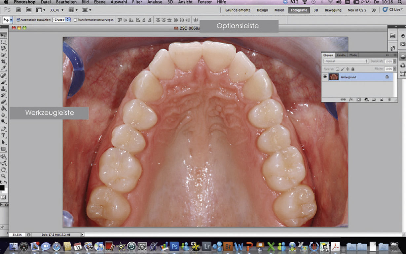Screen dimensions: 406x254
Task: Delete layer using the trash icon
Action: click(389, 99)
